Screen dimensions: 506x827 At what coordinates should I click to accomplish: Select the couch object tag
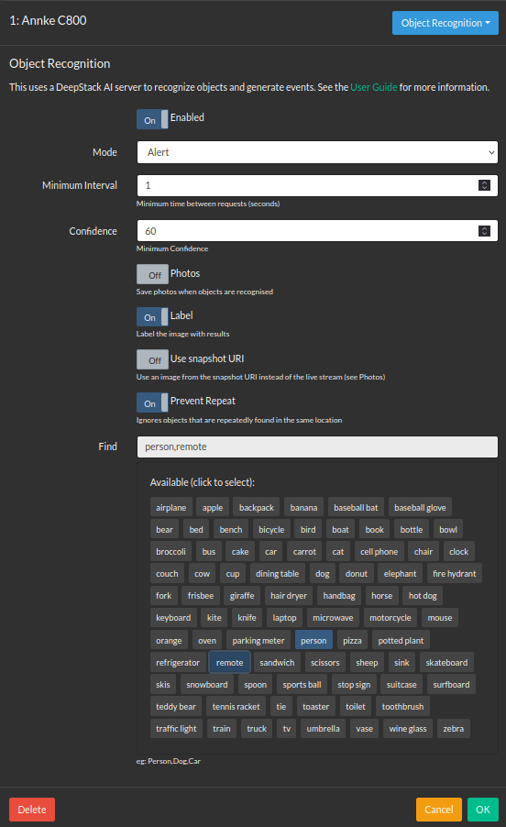click(167, 574)
